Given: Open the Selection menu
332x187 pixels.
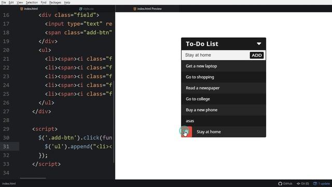Looking at the screenshot, I should click(32, 2).
